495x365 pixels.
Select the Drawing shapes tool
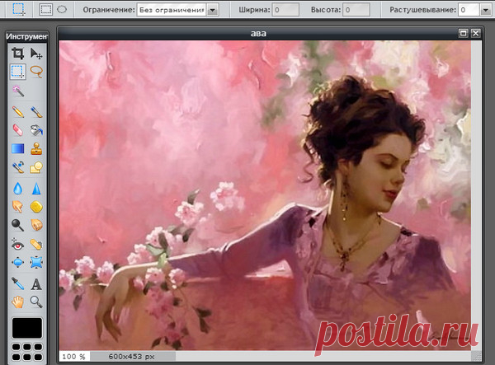36,167
